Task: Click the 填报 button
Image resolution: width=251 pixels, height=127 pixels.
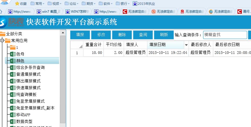Action: pyautogui.click(x=80, y=35)
